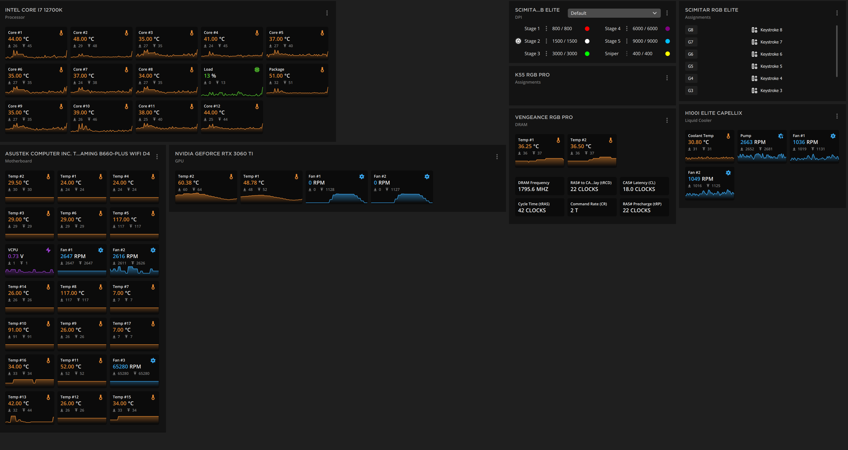The width and height of the screenshot is (848, 450).
Task: Click the Sniper DPI value 400 / 400
Action: (642, 54)
